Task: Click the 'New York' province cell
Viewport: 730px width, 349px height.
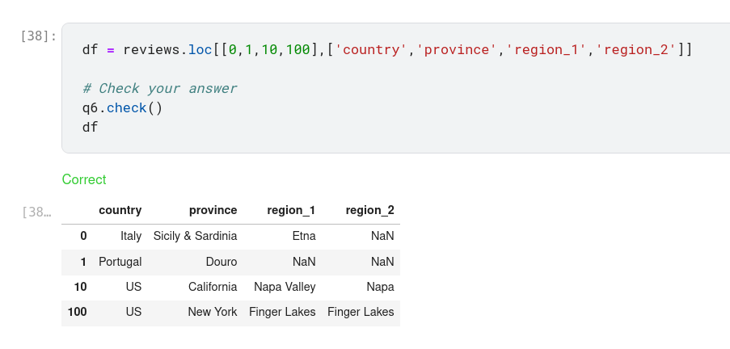Action: [x=213, y=312]
